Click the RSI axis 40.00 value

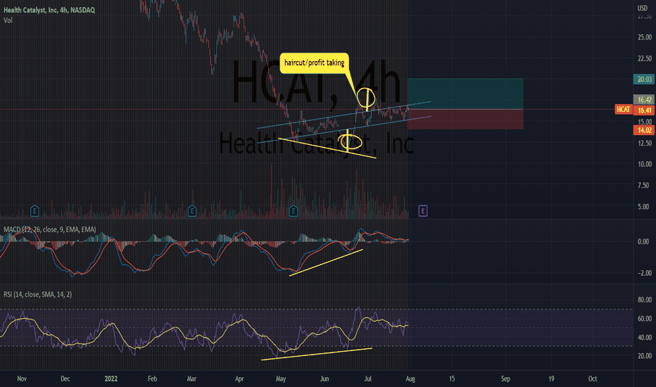[x=644, y=337]
